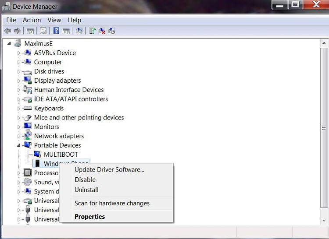Open the View menu
329x239 pixels.
pos(54,20)
